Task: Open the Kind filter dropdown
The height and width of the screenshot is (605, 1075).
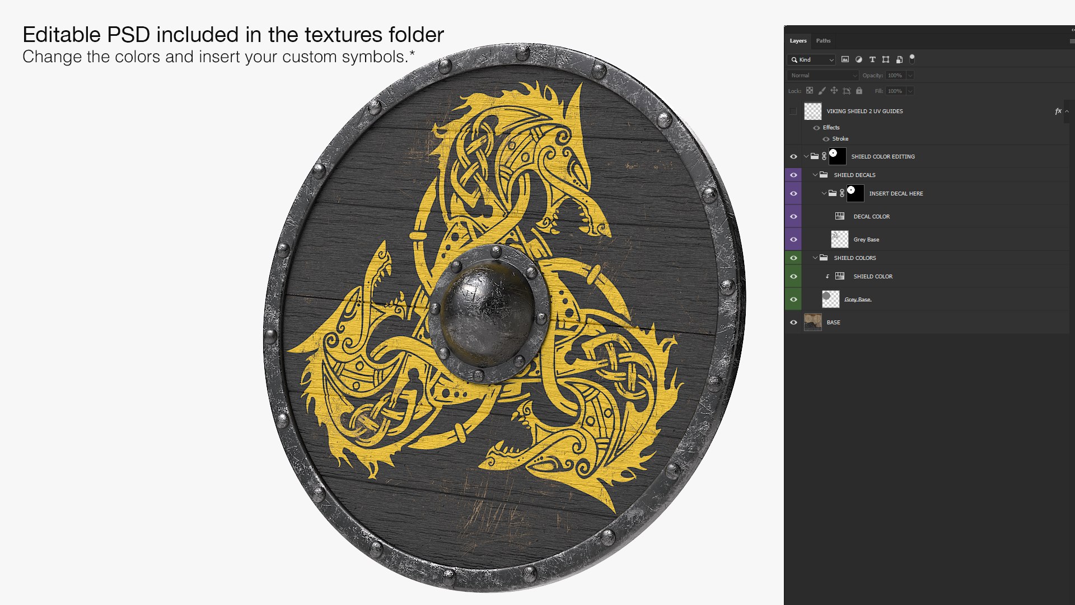Action: [811, 59]
